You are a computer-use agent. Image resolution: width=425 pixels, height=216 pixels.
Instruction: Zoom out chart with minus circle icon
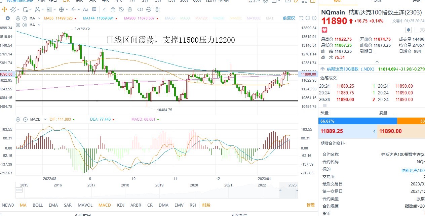pos(308,18)
